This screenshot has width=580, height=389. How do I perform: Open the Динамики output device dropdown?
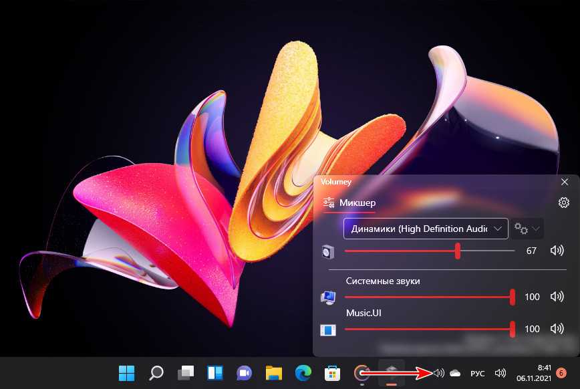(x=426, y=229)
